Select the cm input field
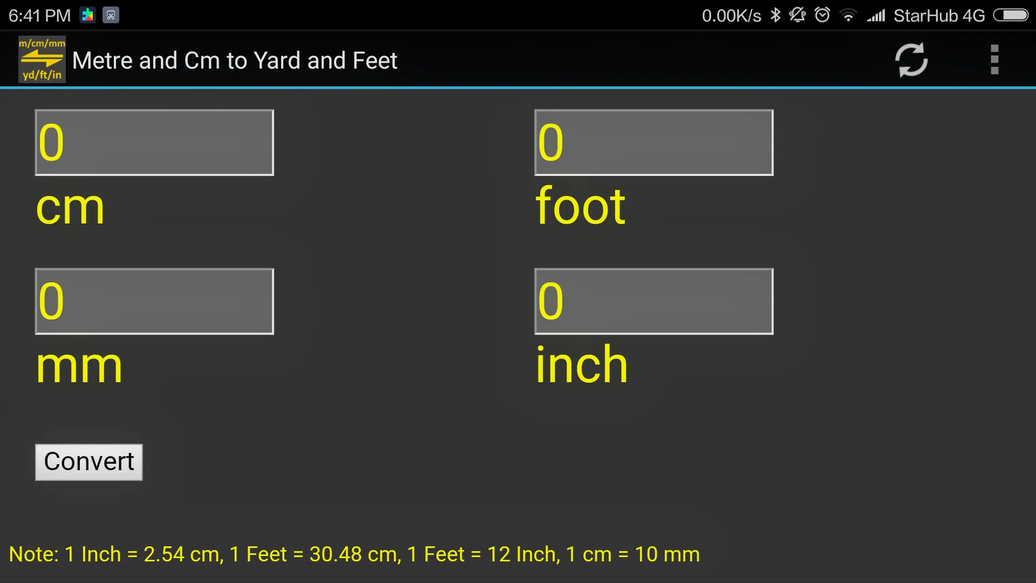The image size is (1036, 583). [154, 142]
